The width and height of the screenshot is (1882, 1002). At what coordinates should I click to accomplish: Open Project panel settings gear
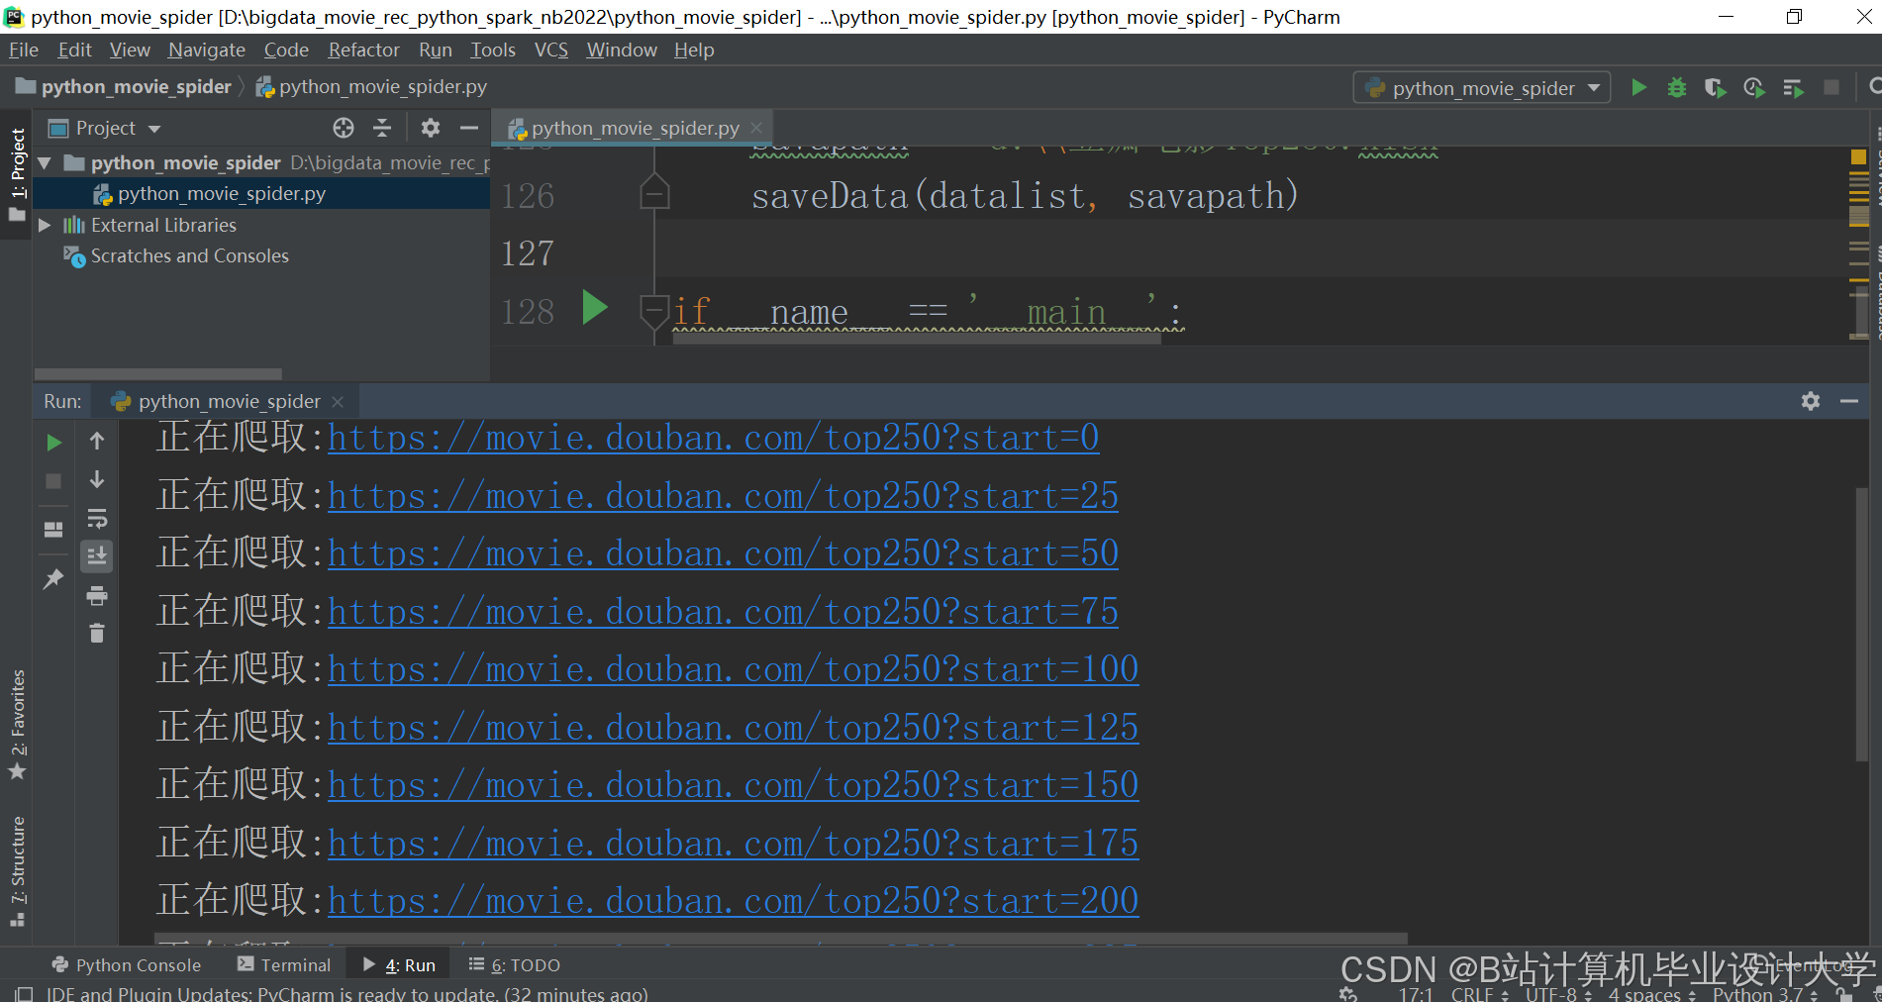tap(430, 128)
